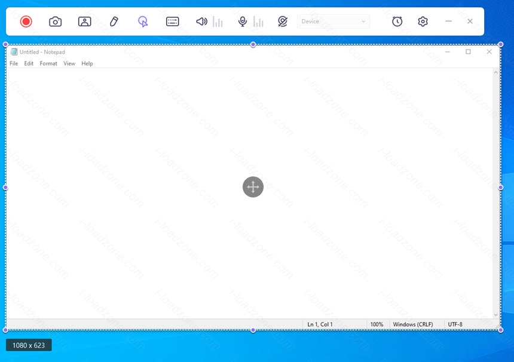Open Notepad Help menu
514x362 pixels.
[x=87, y=63]
